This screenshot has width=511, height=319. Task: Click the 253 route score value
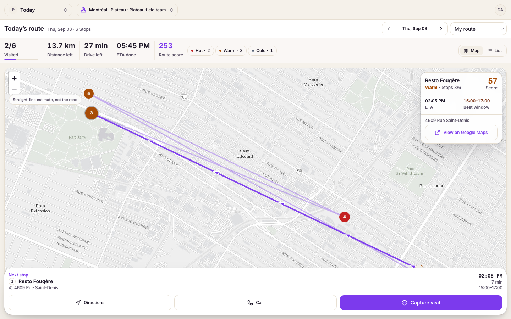(166, 46)
